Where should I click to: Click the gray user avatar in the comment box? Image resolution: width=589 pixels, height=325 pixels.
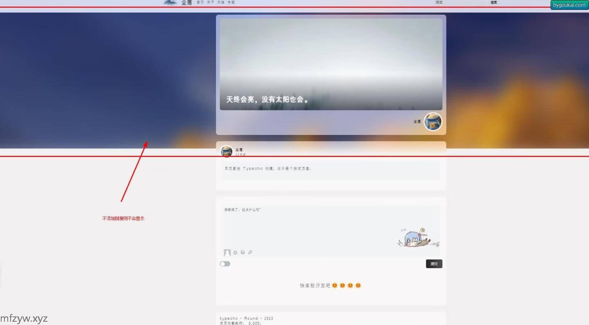[x=227, y=253]
